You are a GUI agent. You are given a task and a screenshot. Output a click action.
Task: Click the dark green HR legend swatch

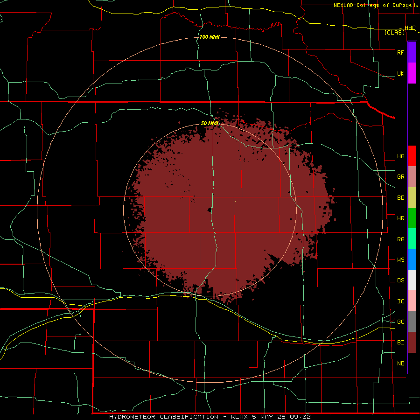412,218
